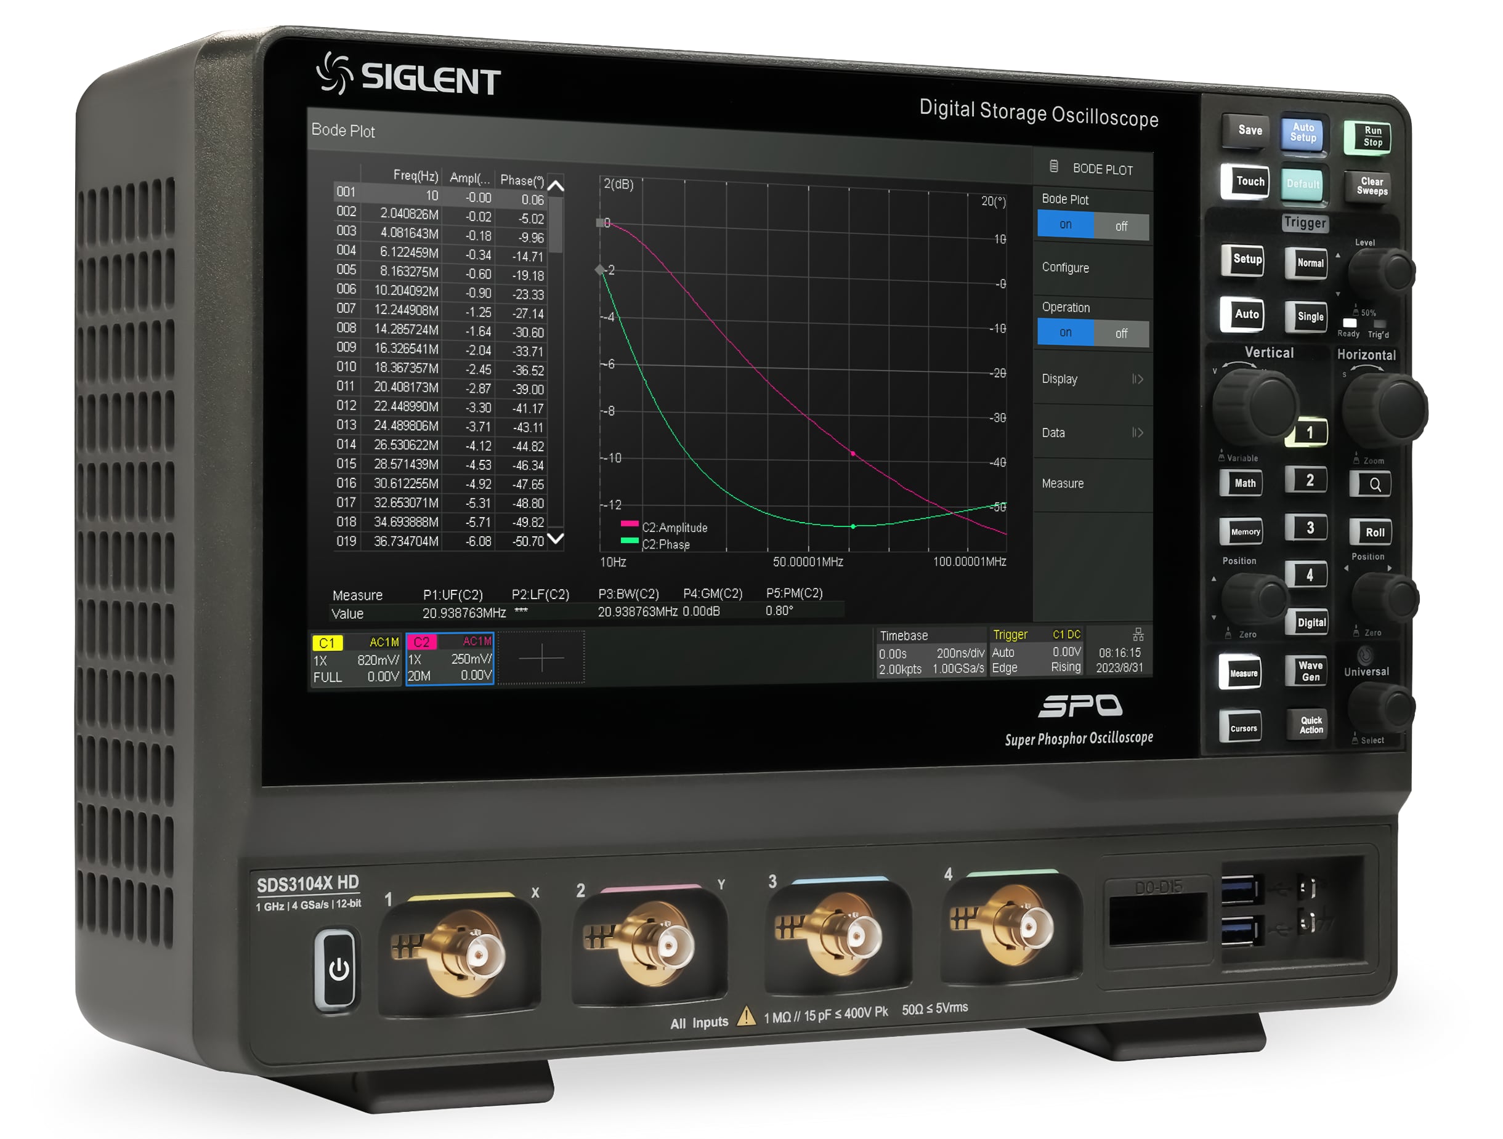This screenshot has width=1503, height=1139.
Task: Click the Bode Plot window title
Action: (x=342, y=131)
